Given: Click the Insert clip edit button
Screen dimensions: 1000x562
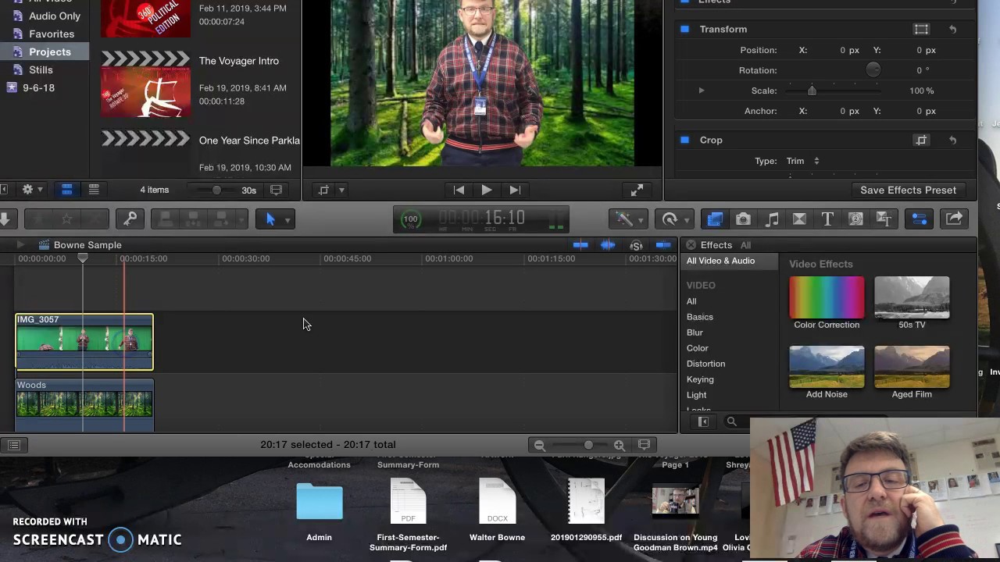Looking at the screenshot, I should tap(194, 219).
